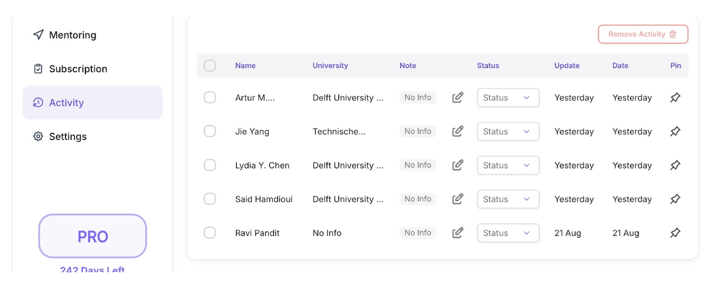Check the box next to Jie Yang

coord(210,132)
